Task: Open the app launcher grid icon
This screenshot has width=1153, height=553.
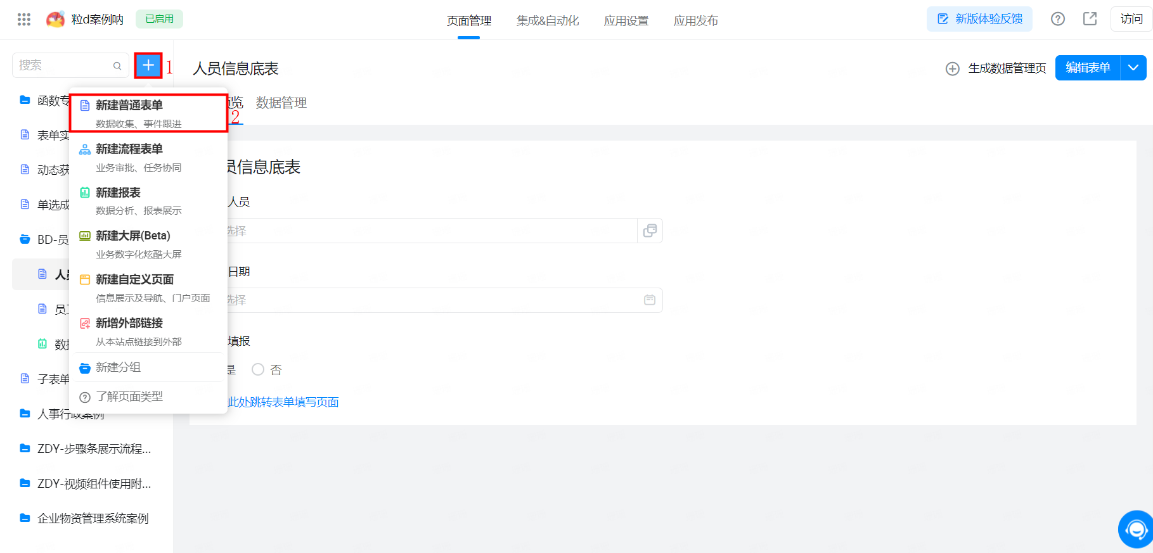Action: pyautogui.click(x=24, y=20)
